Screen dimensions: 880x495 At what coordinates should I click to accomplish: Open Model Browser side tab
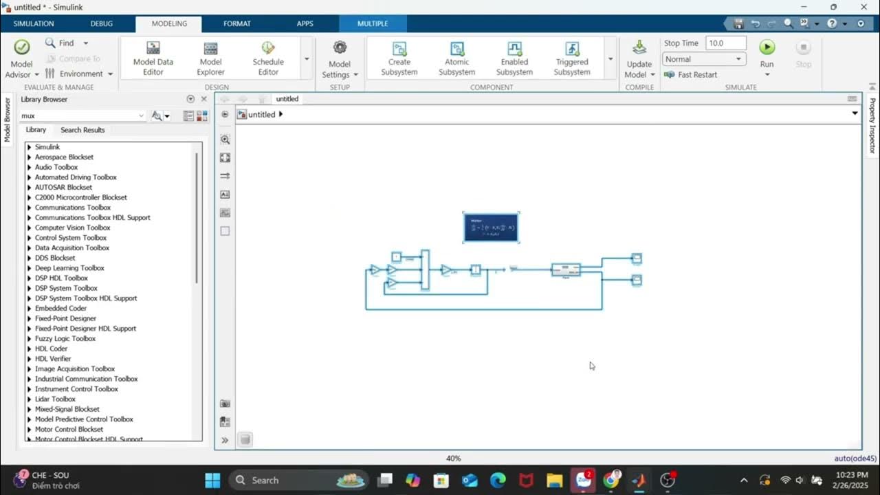(8, 120)
